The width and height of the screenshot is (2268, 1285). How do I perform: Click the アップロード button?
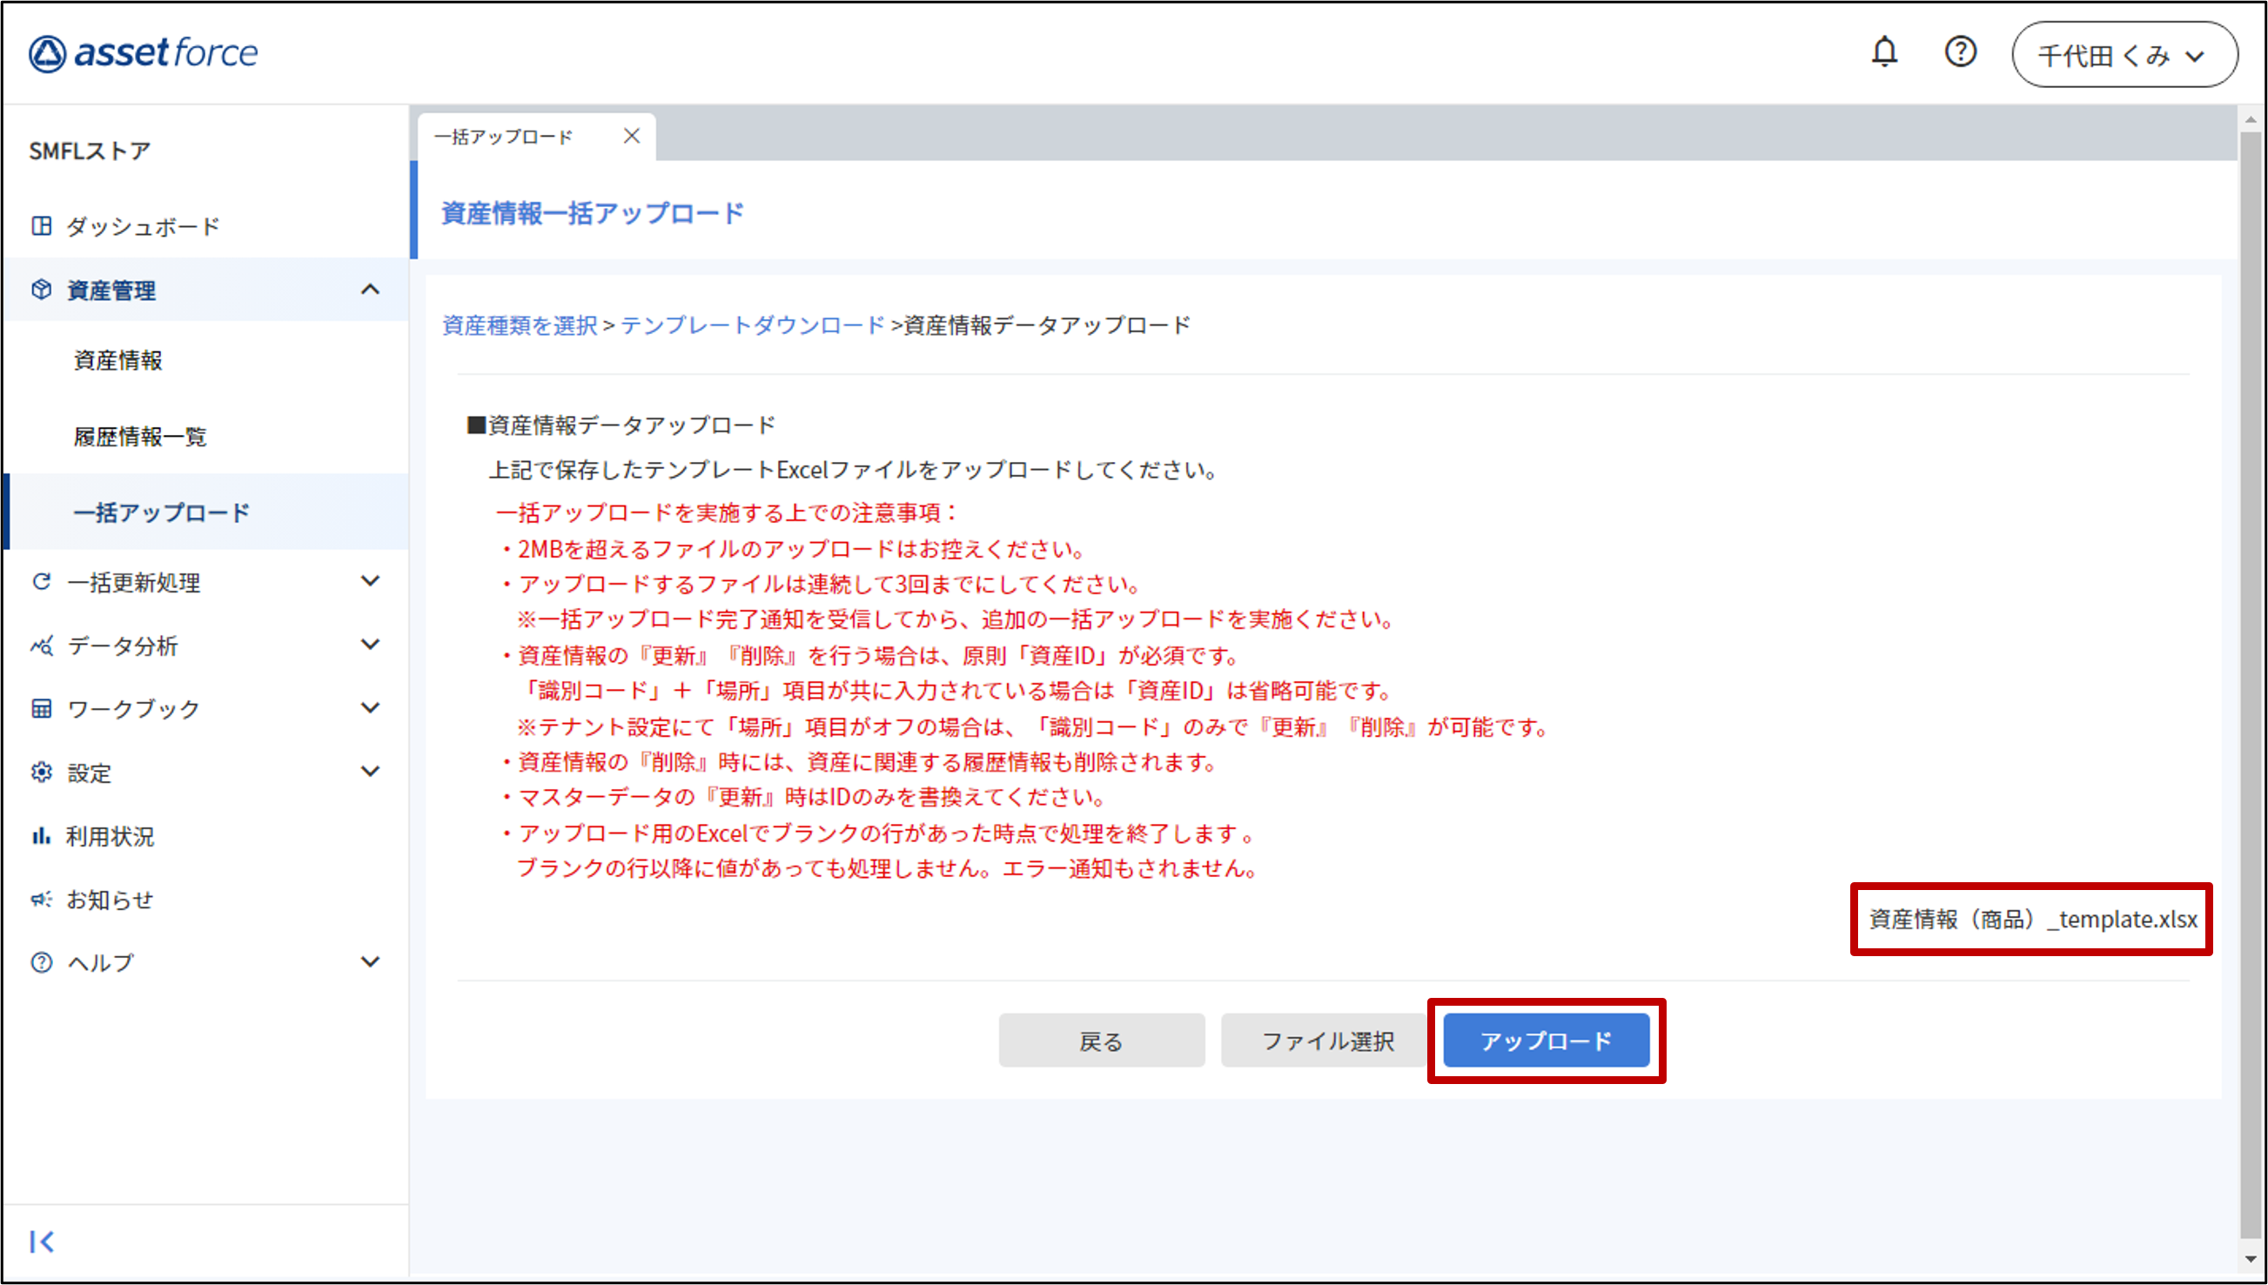tap(1547, 1040)
